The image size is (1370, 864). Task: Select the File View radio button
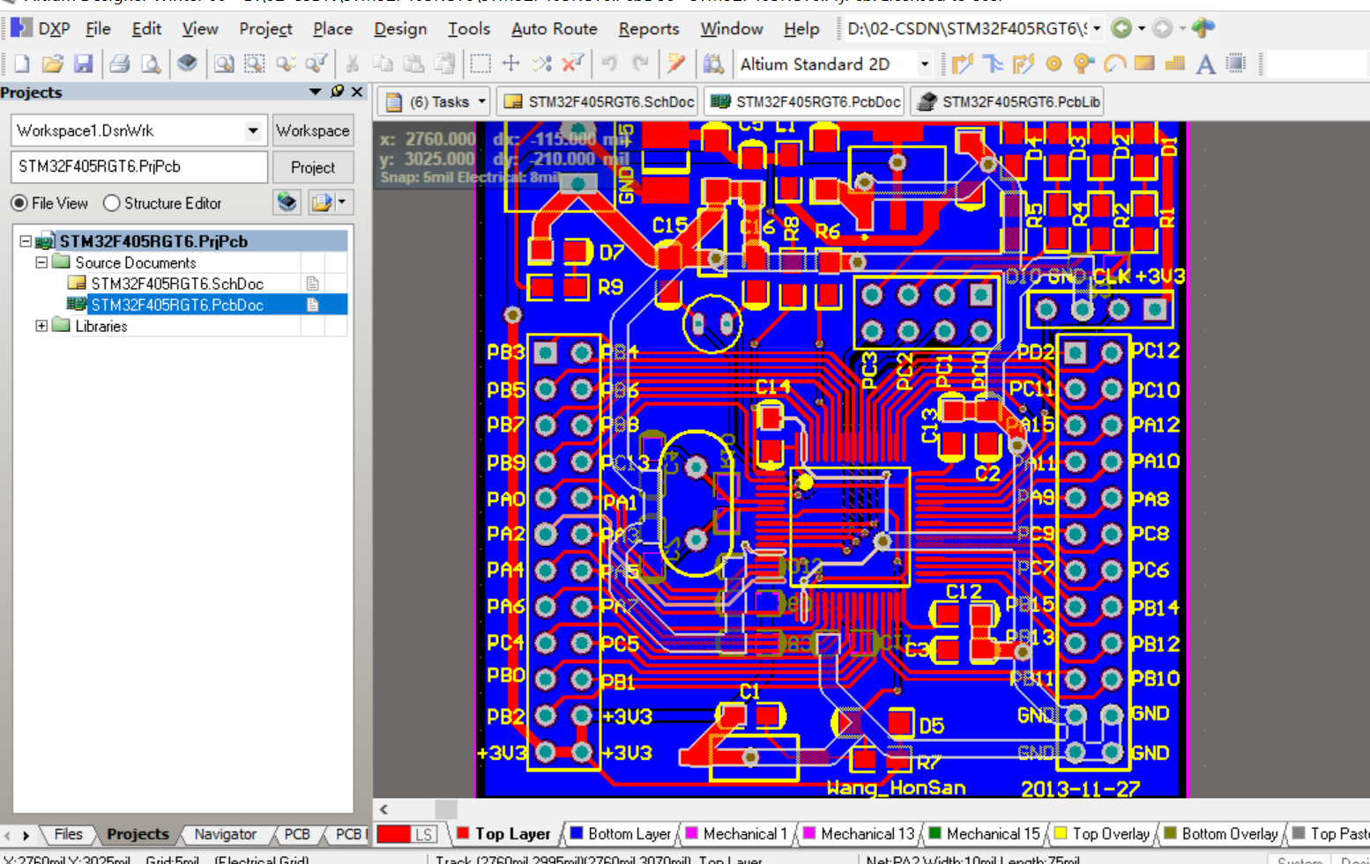pos(19,203)
